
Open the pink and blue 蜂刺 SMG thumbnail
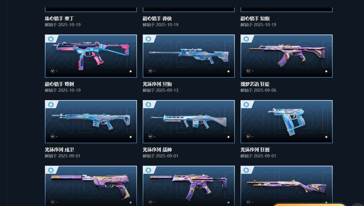tap(91, 56)
